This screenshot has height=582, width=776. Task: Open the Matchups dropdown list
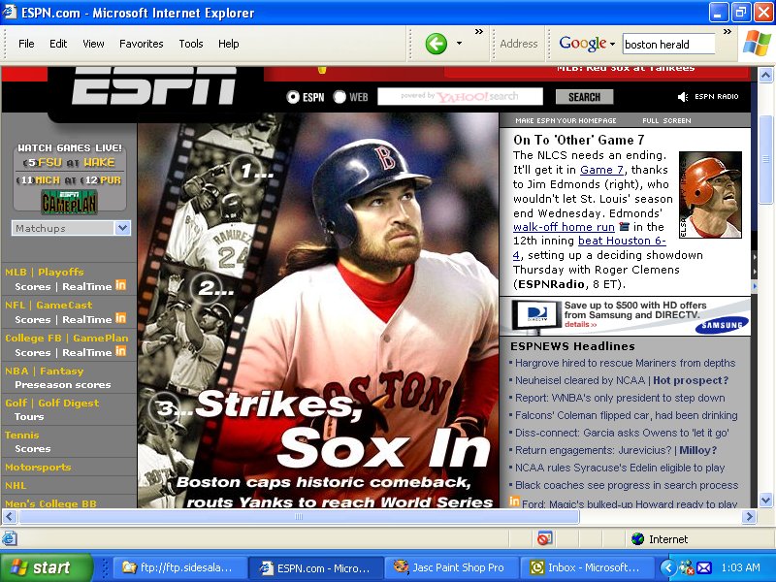pyautogui.click(x=122, y=228)
